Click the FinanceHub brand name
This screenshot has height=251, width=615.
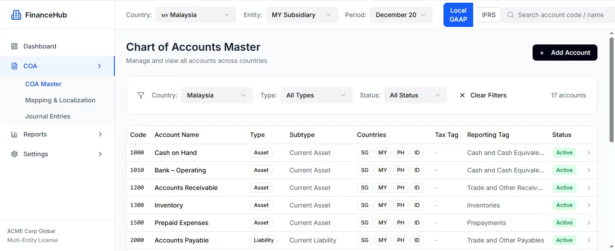click(46, 15)
